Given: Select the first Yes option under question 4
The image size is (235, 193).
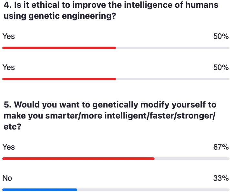Looking at the screenshot, I should pos(9,36).
